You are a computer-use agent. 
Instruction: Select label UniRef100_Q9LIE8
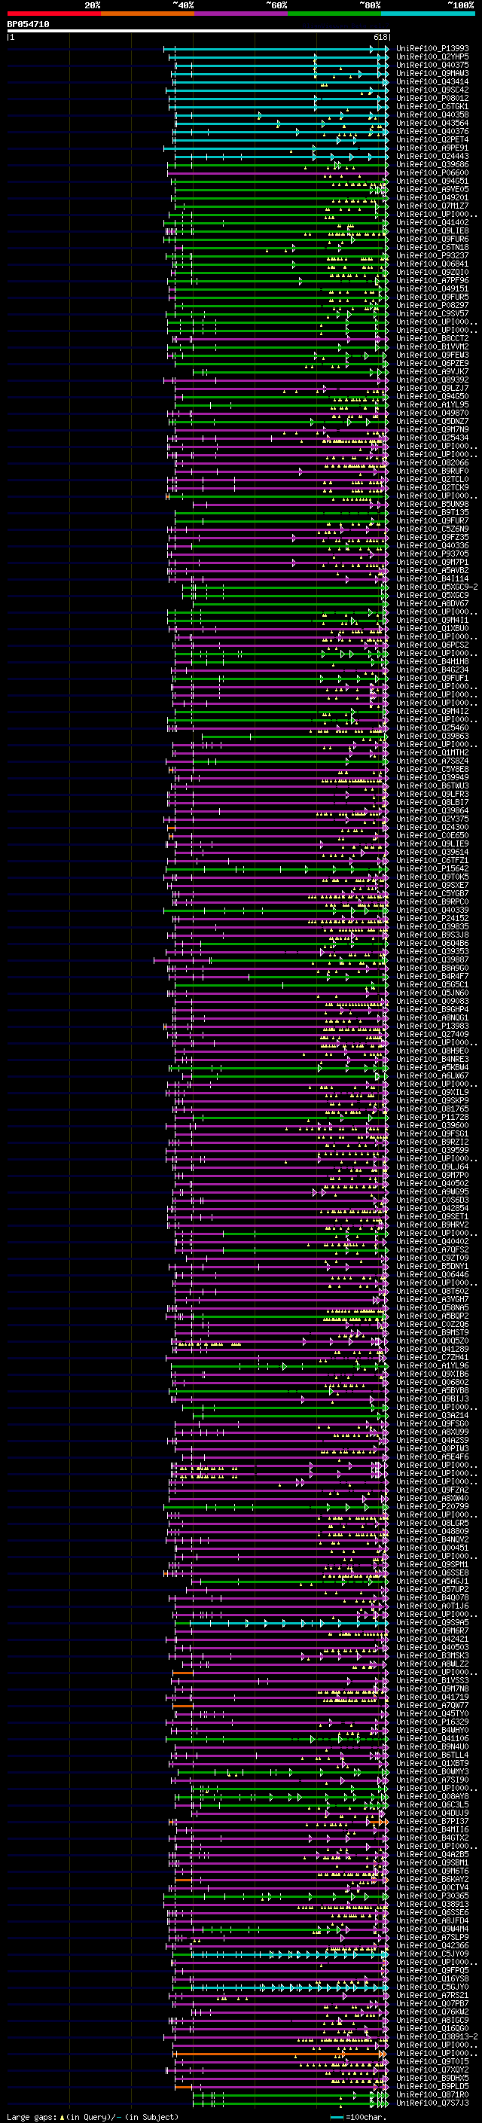pyautogui.click(x=432, y=230)
